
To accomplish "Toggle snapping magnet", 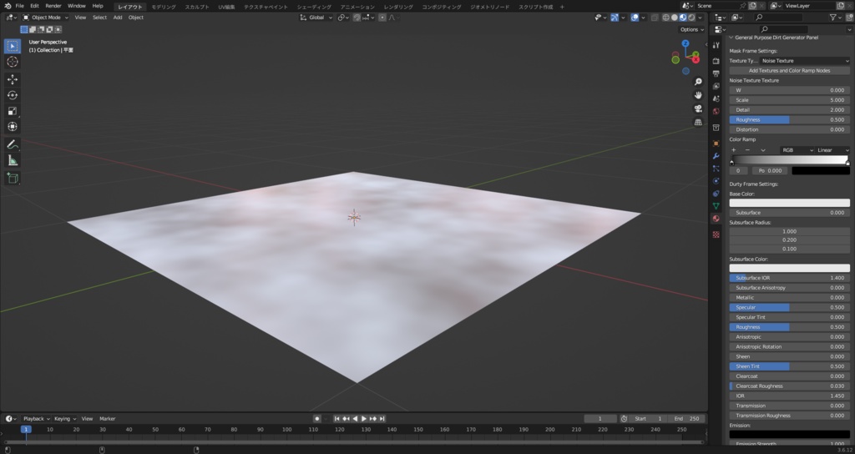I will tap(357, 18).
